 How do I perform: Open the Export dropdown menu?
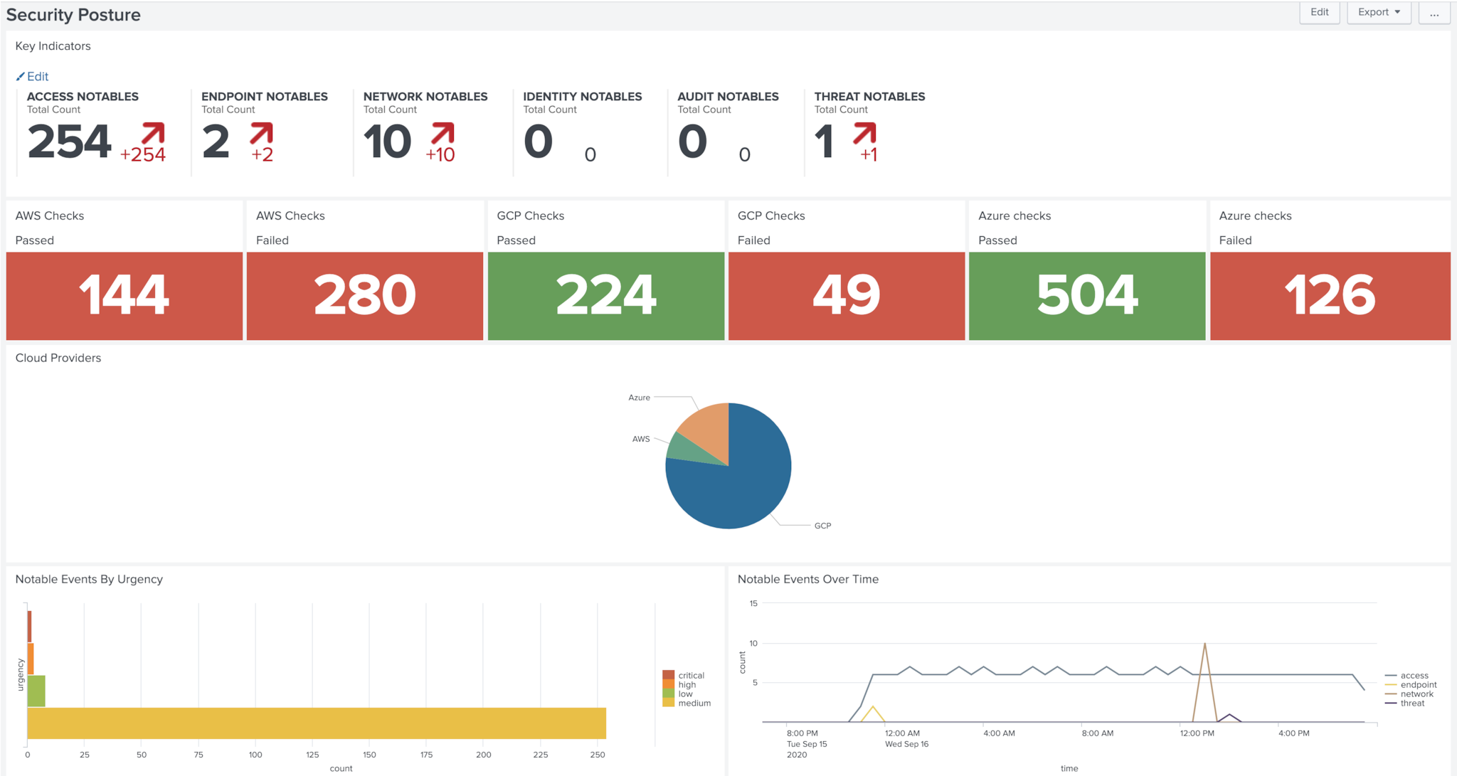[x=1378, y=12]
